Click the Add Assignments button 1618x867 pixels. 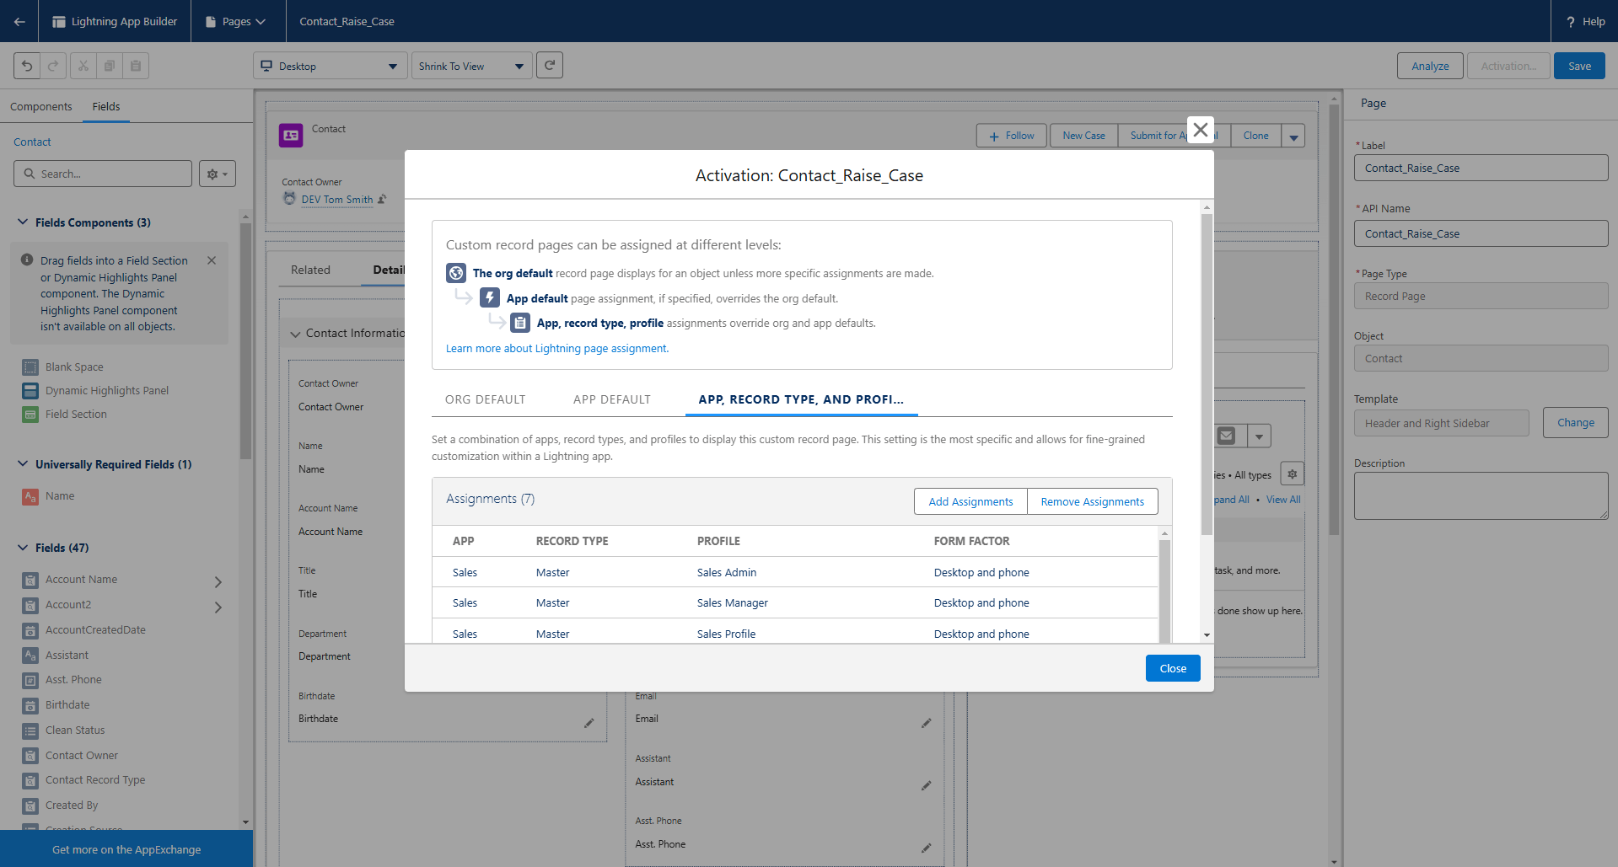pos(970,501)
